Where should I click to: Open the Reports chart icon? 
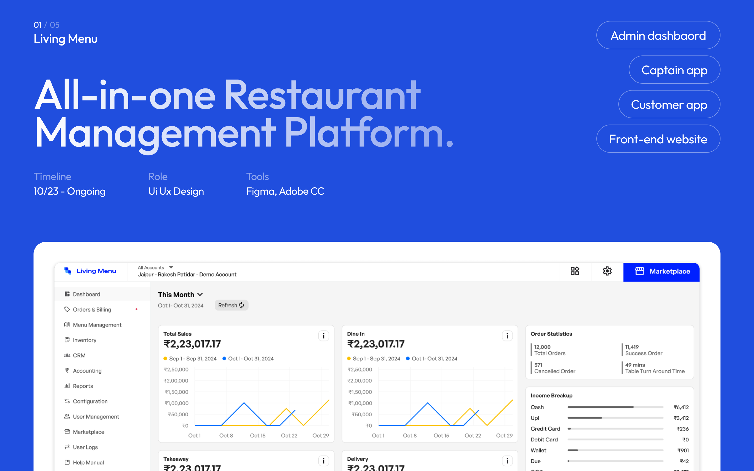tap(67, 386)
